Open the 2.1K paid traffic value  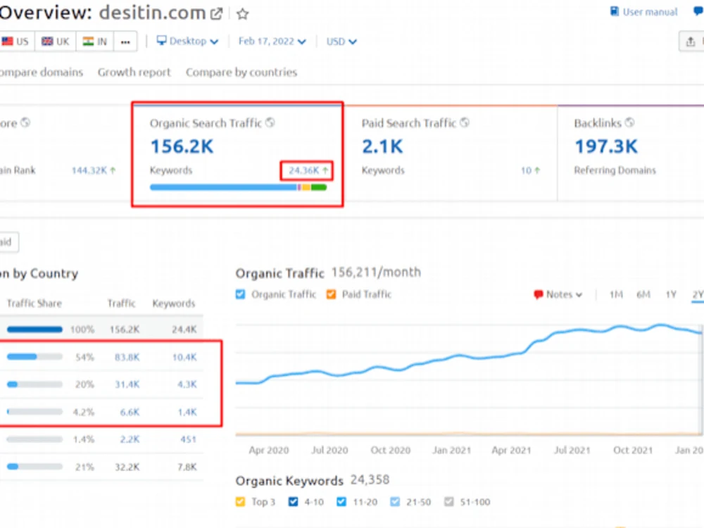coord(382,146)
